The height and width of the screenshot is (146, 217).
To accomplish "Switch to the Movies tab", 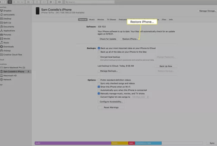I will coord(101,20).
